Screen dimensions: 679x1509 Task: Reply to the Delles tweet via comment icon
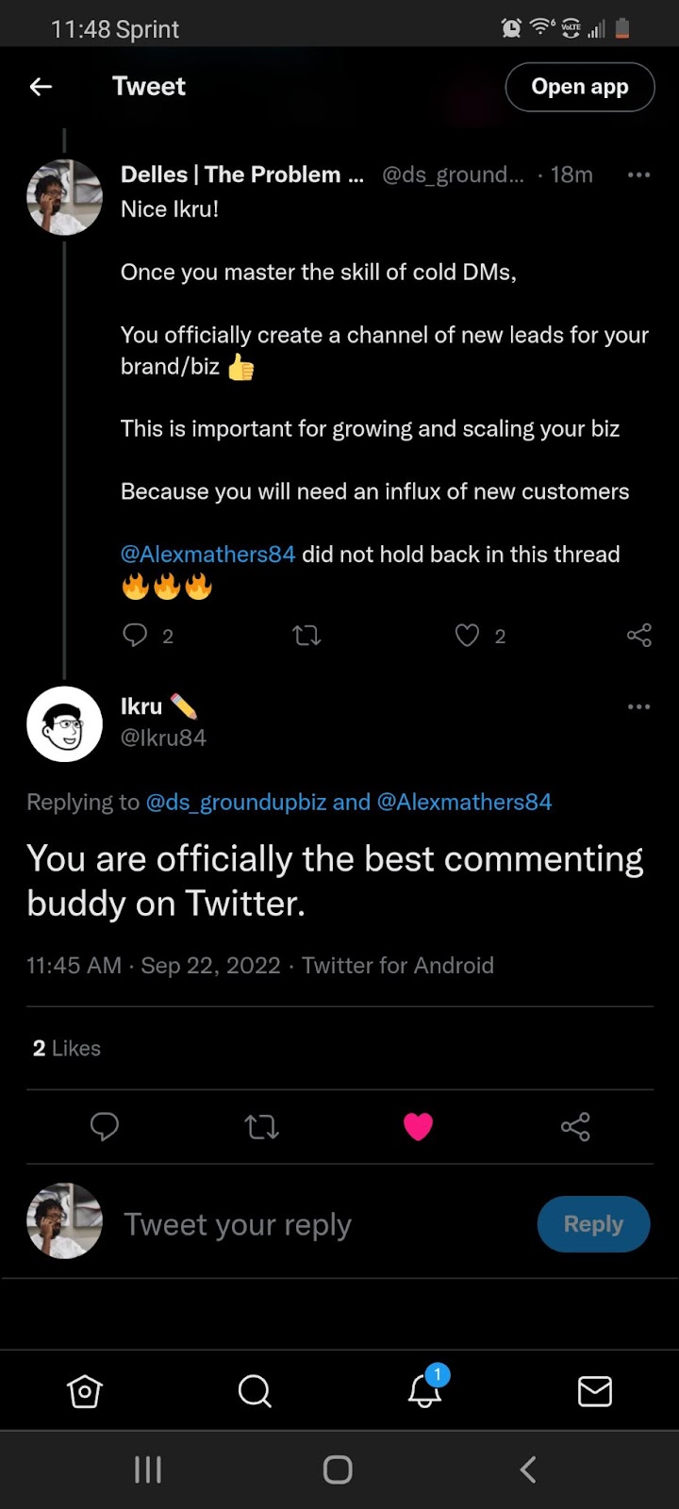pos(135,636)
